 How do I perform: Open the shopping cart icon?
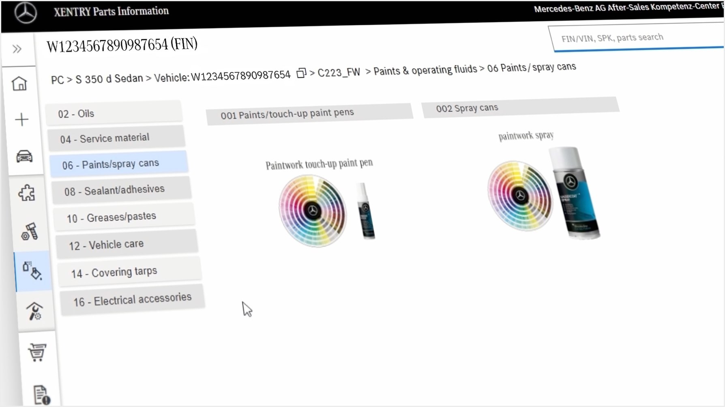pos(37,352)
